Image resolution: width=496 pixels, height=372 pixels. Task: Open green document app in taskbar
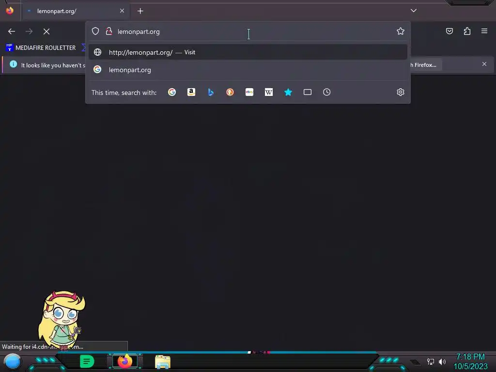click(87, 361)
